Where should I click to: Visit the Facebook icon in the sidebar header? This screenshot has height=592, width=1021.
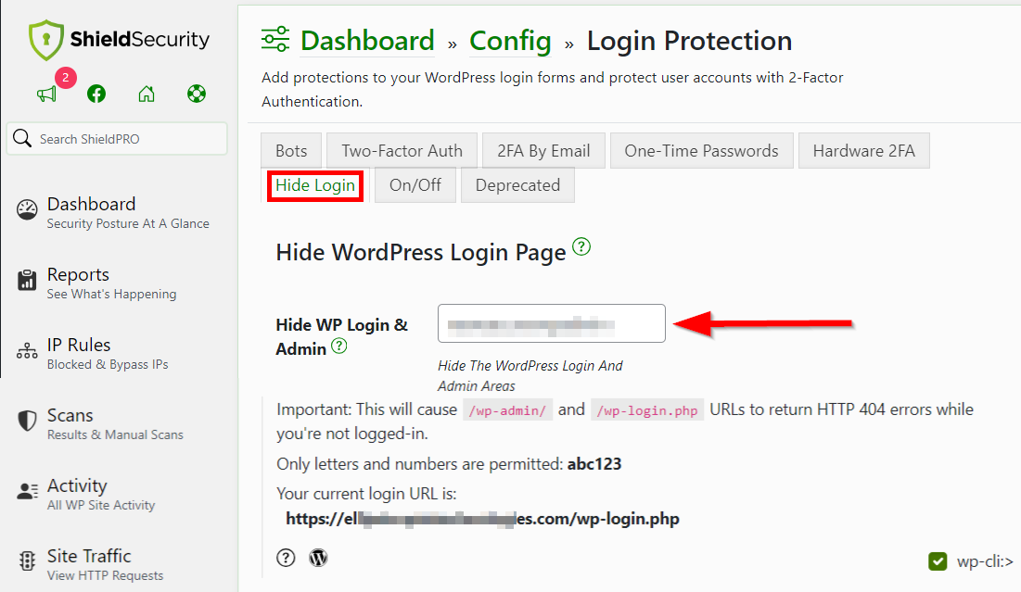[x=96, y=94]
